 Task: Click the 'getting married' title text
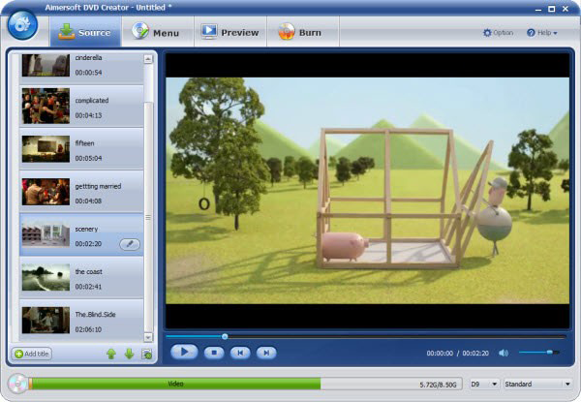(98, 186)
